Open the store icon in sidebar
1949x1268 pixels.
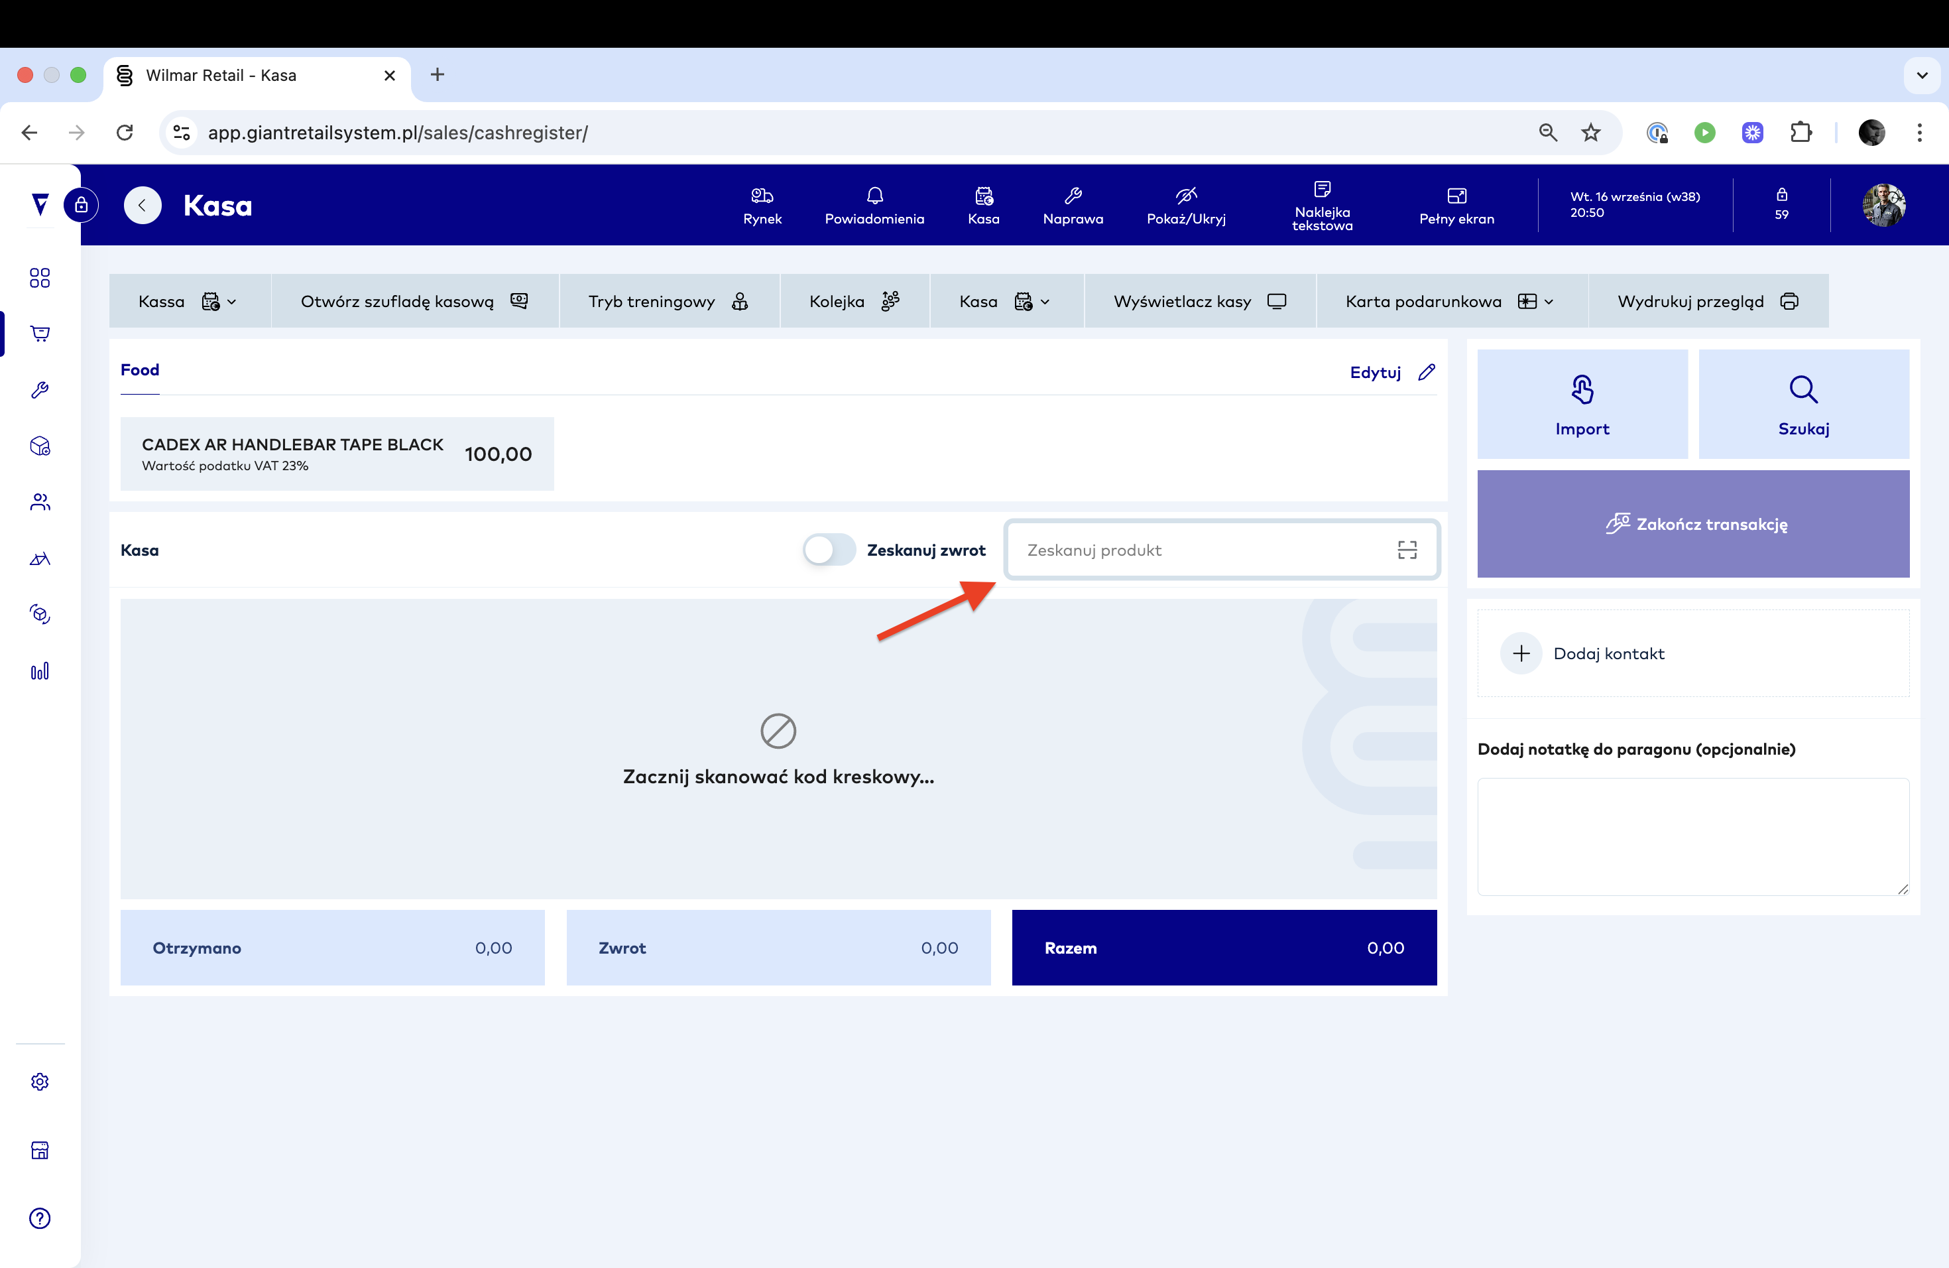[39, 1150]
